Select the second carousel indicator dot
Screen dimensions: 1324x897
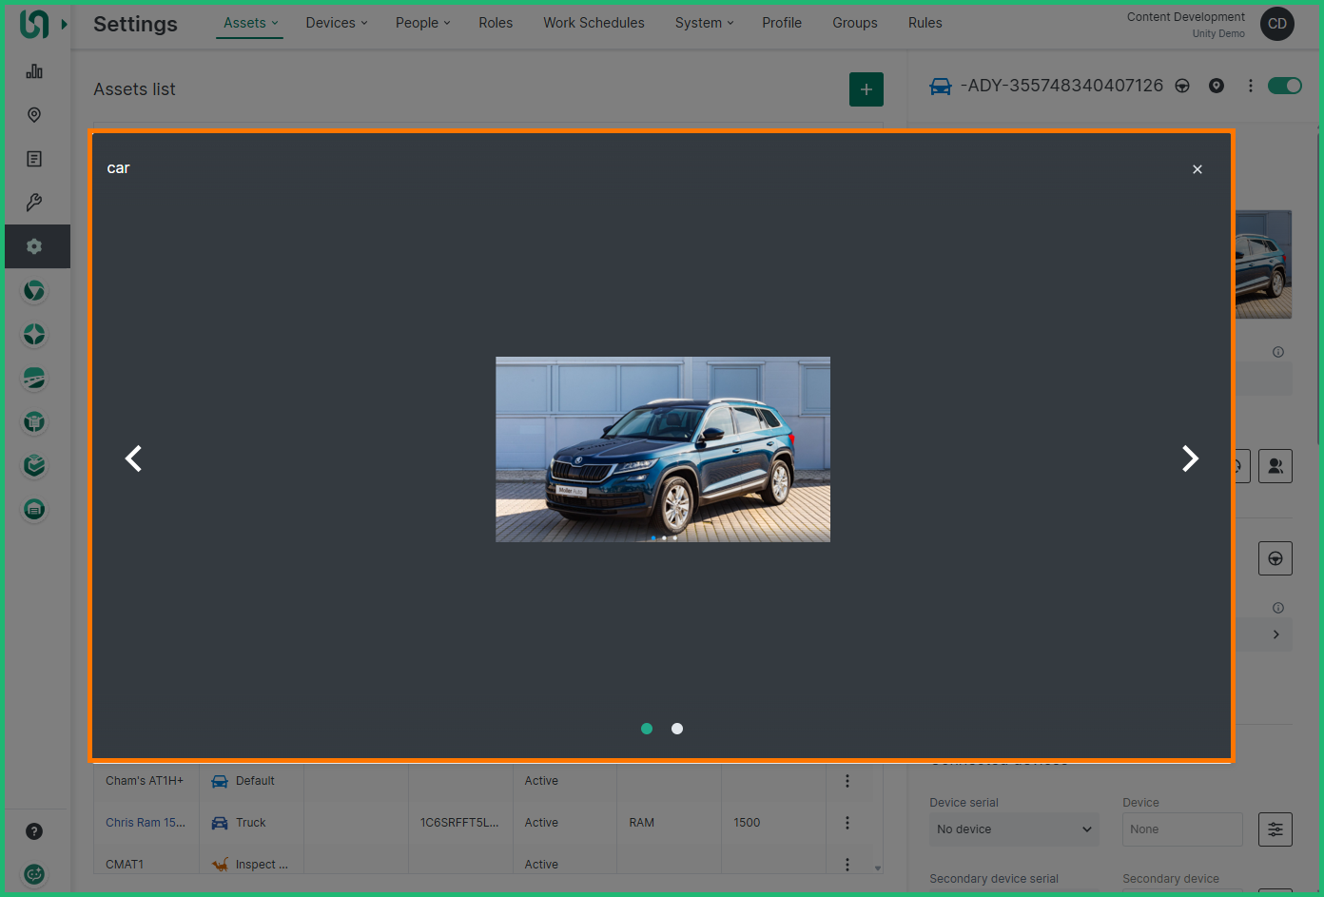[x=677, y=729]
